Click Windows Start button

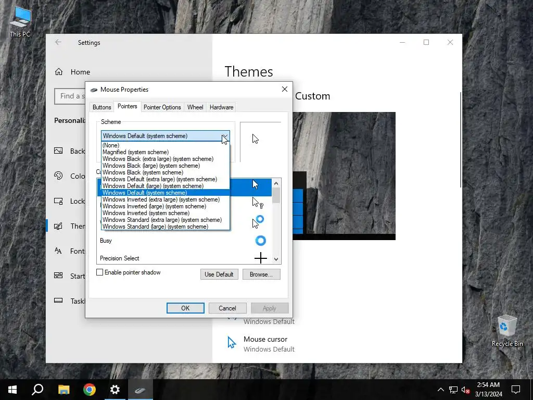pos(12,390)
